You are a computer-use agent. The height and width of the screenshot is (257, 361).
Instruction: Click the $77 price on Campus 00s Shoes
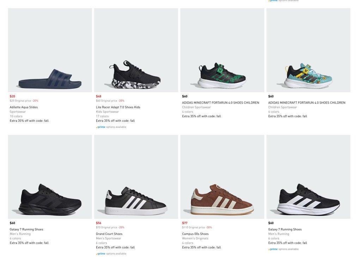[x=185, y=223]
